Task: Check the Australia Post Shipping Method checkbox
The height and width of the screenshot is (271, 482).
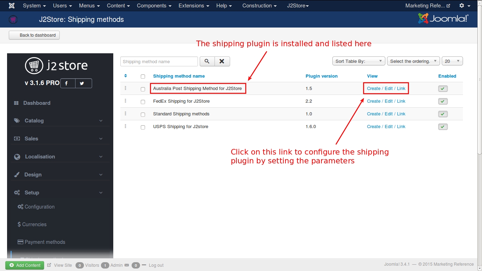Action: click(x=143, y=89)
